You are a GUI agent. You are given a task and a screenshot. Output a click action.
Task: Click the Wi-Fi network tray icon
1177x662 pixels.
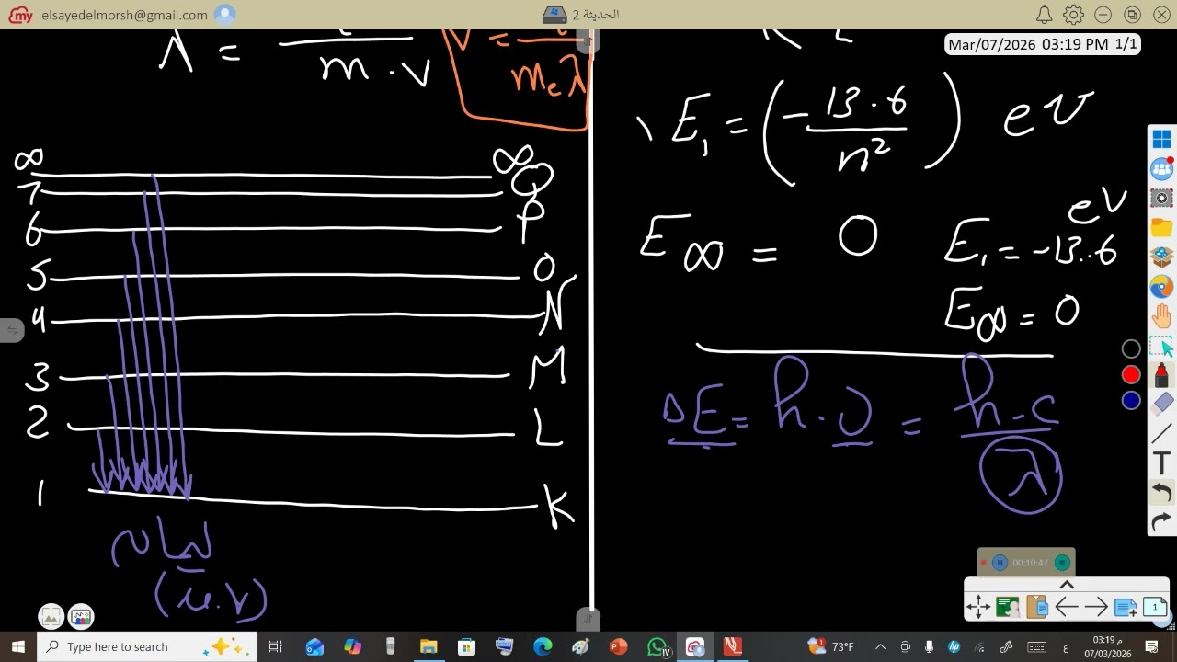tap(978, 646)
